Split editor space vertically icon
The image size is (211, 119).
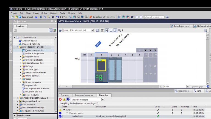pos(141,17)
